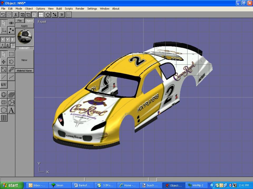The image size is (253, 189).
Task: Click the scissors Cut icon
Action: 16,15
